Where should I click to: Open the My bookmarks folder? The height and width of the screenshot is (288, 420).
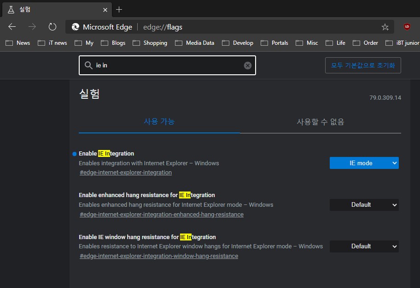point(84,43)
